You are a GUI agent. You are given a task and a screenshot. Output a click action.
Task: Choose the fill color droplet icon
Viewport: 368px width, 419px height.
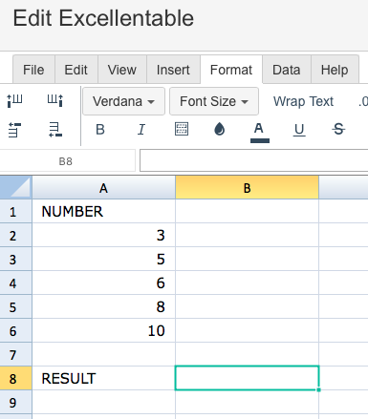pos(219,129)
